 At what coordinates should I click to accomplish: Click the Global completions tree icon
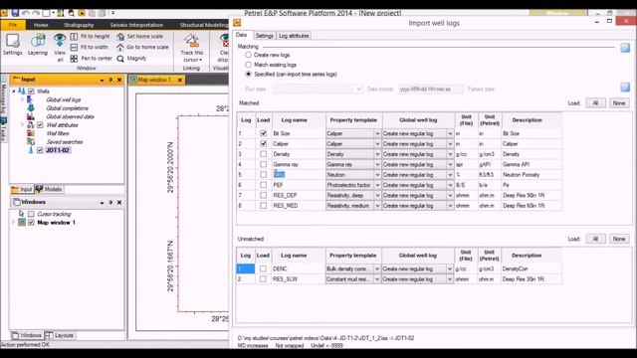(31, 108)
